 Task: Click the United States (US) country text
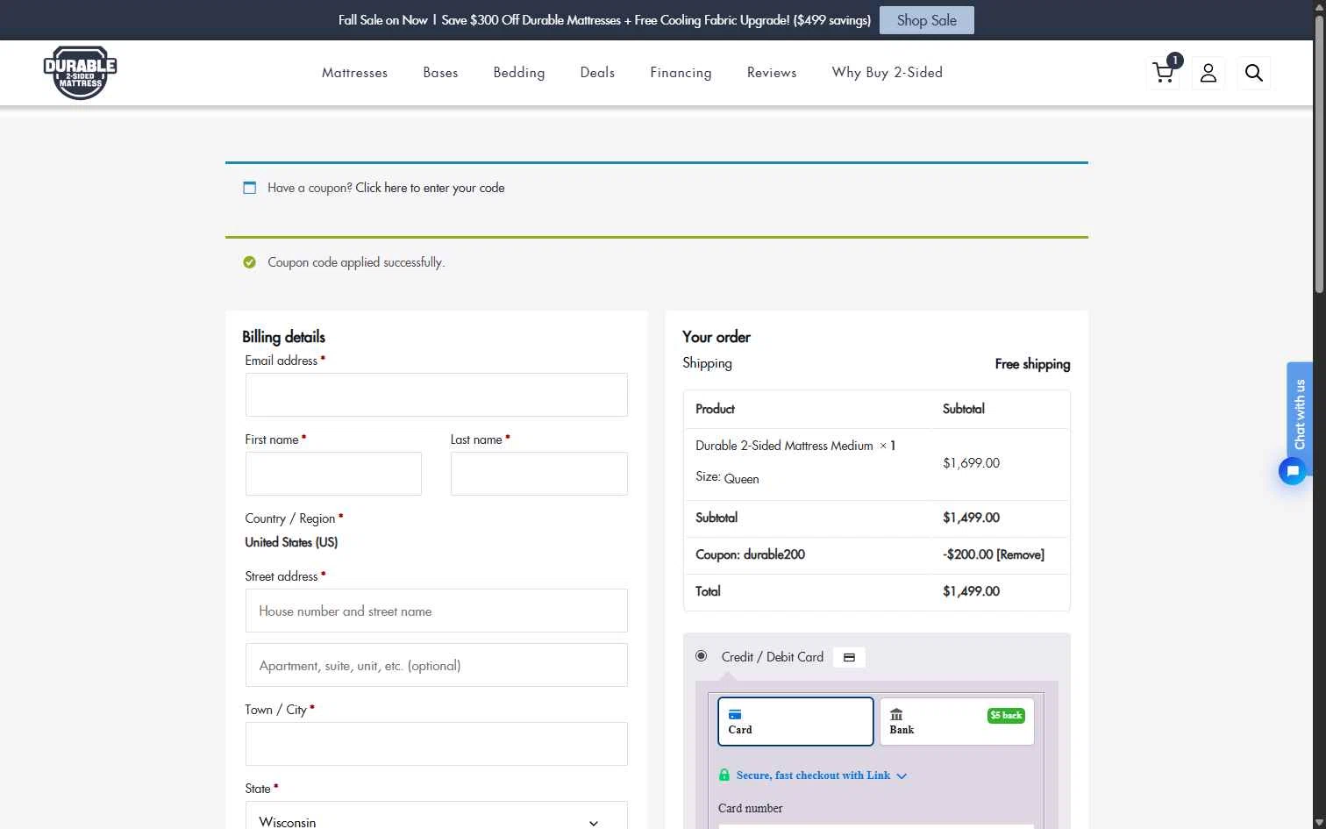[x=291, y=542]
